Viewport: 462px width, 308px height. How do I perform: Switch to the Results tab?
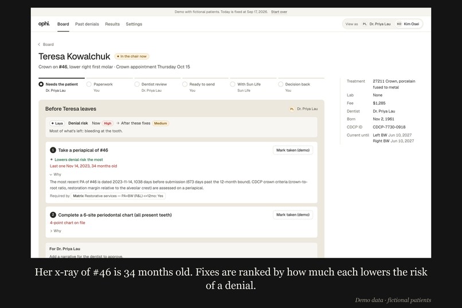pyautogui.click(x=112, y=24)
